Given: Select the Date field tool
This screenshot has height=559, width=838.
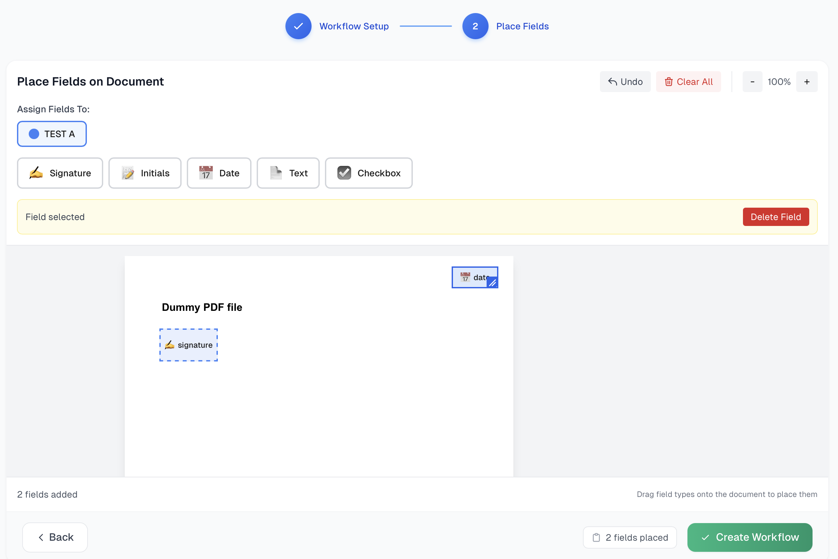Looking at the screenshot, I should pos(219,173).
